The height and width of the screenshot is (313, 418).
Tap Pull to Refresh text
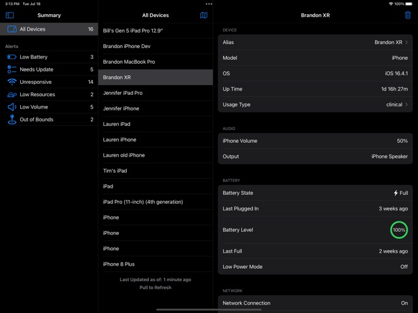point(155,288)
